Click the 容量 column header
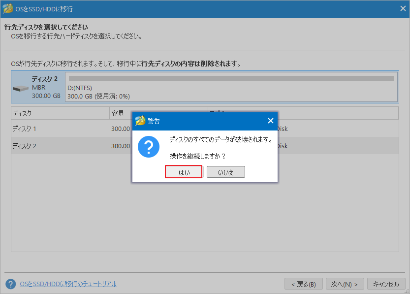Viewport: 410px width, 294px height. pyautogui.click(x=119, y=113)
